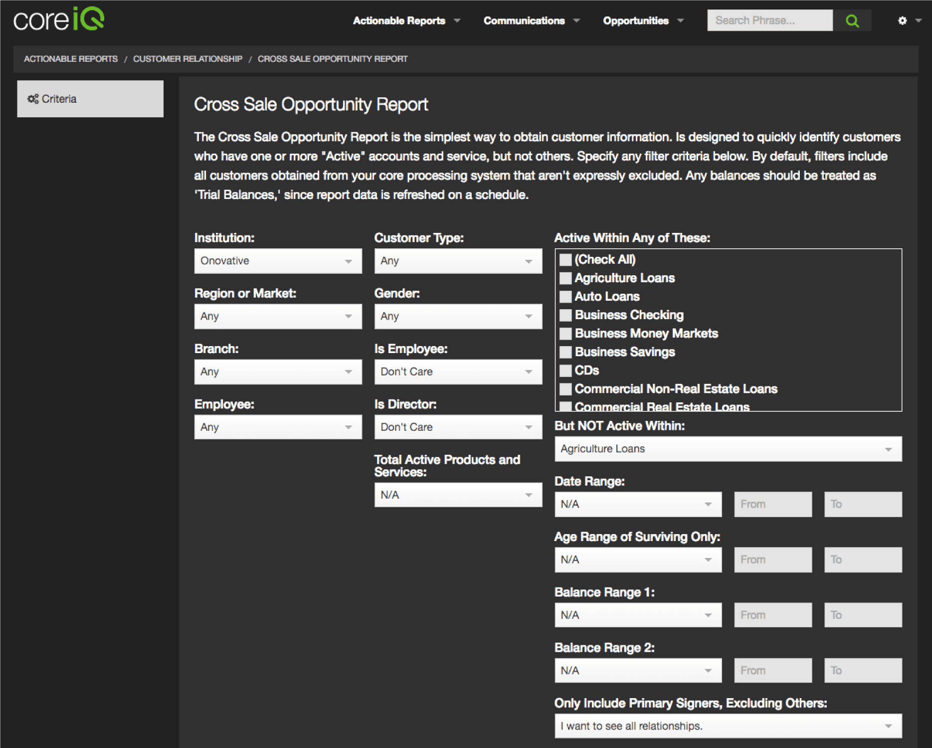932x748 pixels.
Task: Check the CDs checkbox
Action: 565,371
